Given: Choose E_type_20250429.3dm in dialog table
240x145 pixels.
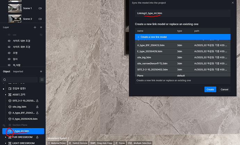Looking at the screenshot, I should tap(183, 51).
